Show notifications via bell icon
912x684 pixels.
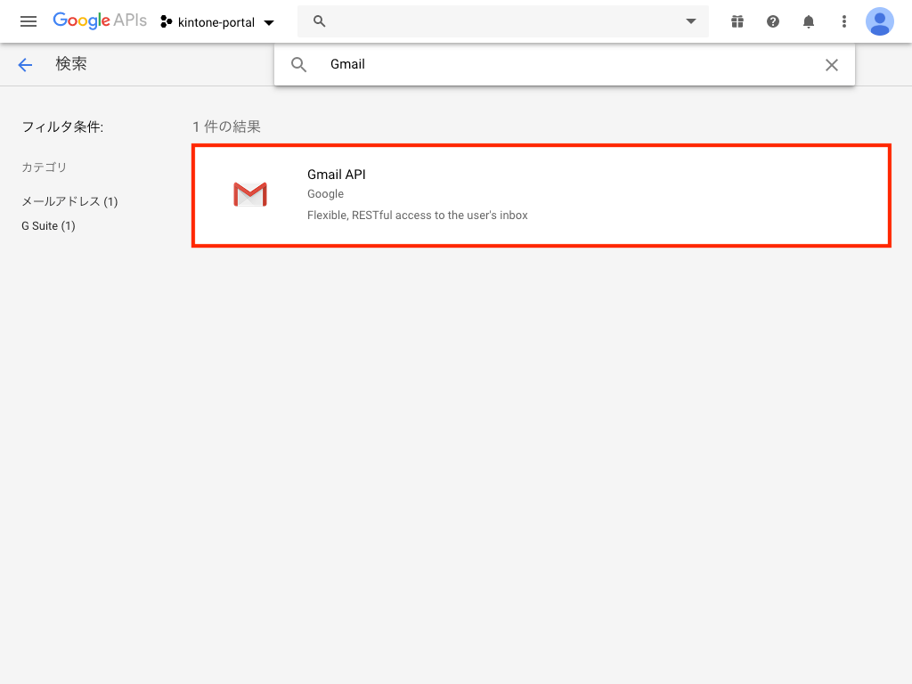(809, 21)
